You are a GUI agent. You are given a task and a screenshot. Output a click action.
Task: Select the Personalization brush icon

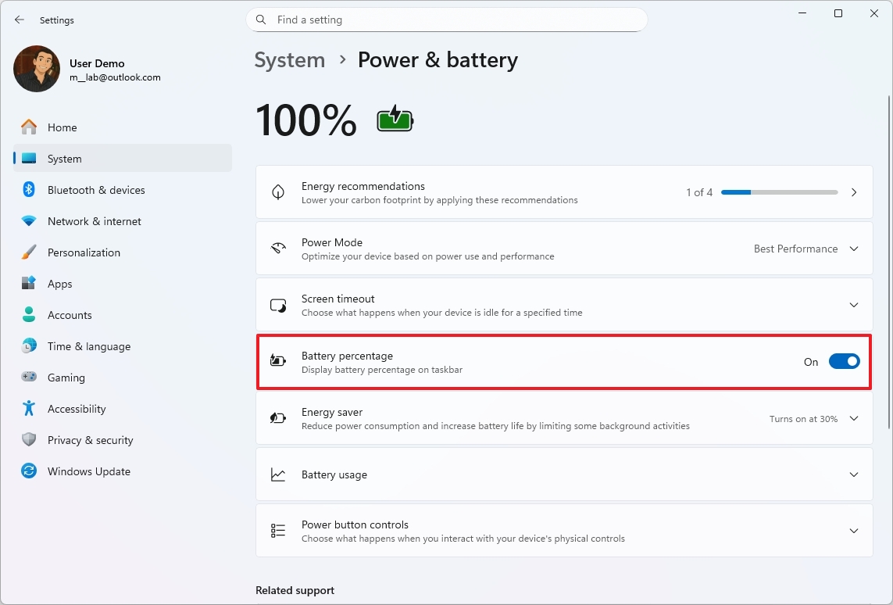(x=27, y=252)
